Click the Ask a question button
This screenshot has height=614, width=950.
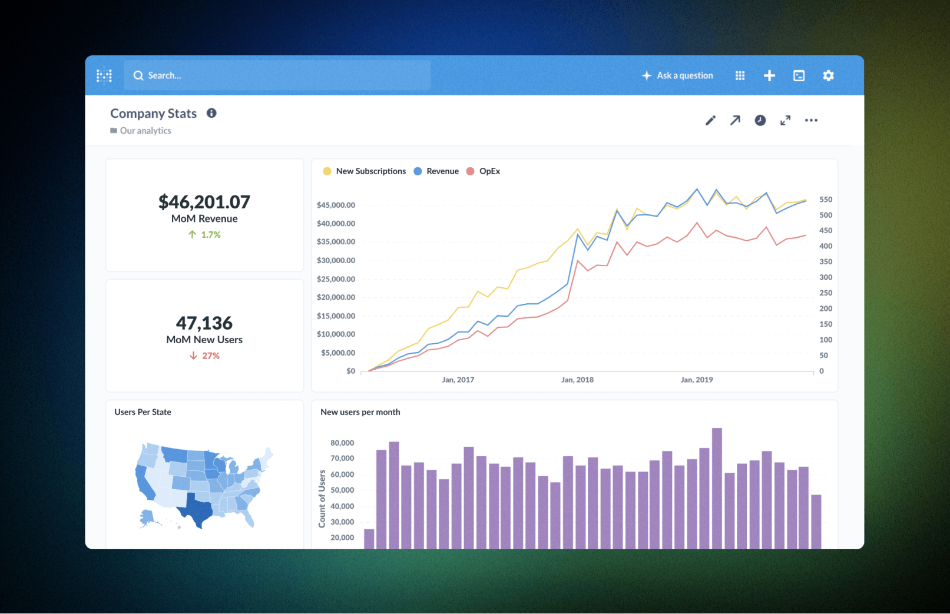pyautogui.click(x=677, y=75)
